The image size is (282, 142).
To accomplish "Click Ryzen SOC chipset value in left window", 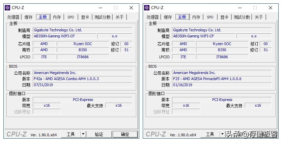I will [x=83, y=44].
